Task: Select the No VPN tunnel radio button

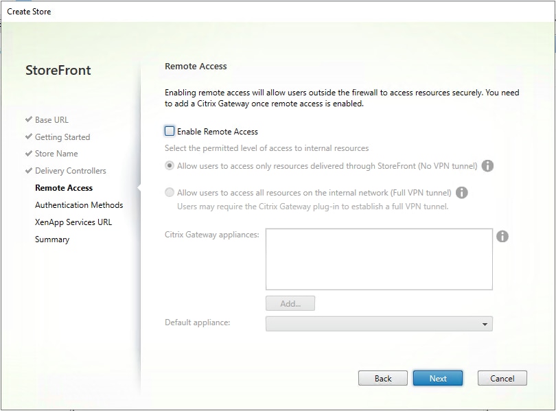Action: (170, 165)
